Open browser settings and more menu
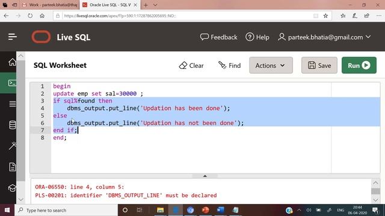This screenshot has width=385, height=216. point(378,16)
